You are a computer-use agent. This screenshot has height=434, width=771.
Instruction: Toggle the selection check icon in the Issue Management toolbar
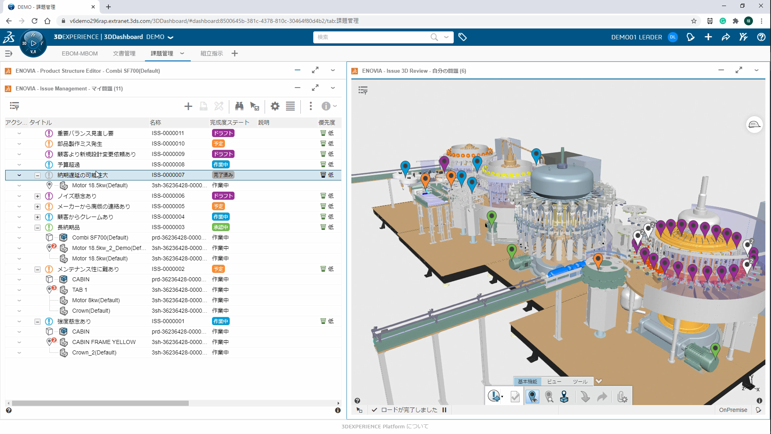tap(255, 106)
